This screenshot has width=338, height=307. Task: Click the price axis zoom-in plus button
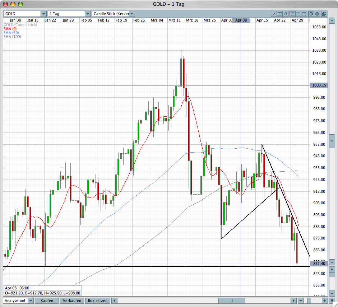pyautogui.click(x=332, y=269)
